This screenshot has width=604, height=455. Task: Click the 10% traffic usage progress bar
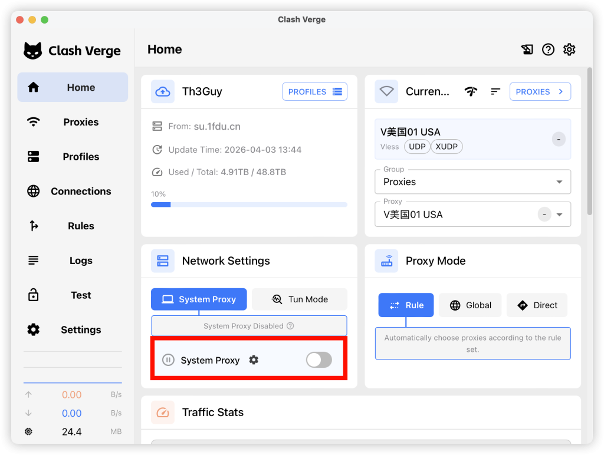tap(249, 205)
